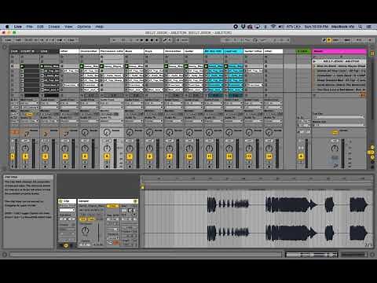This screenshot has height=283, width=377.
Task: Toggle the first yellow show/hide section button at right edge
Action: point(372,148)
